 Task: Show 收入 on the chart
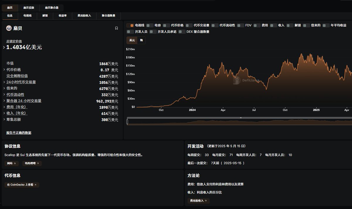pyautogui.click(x=273, y=25)
